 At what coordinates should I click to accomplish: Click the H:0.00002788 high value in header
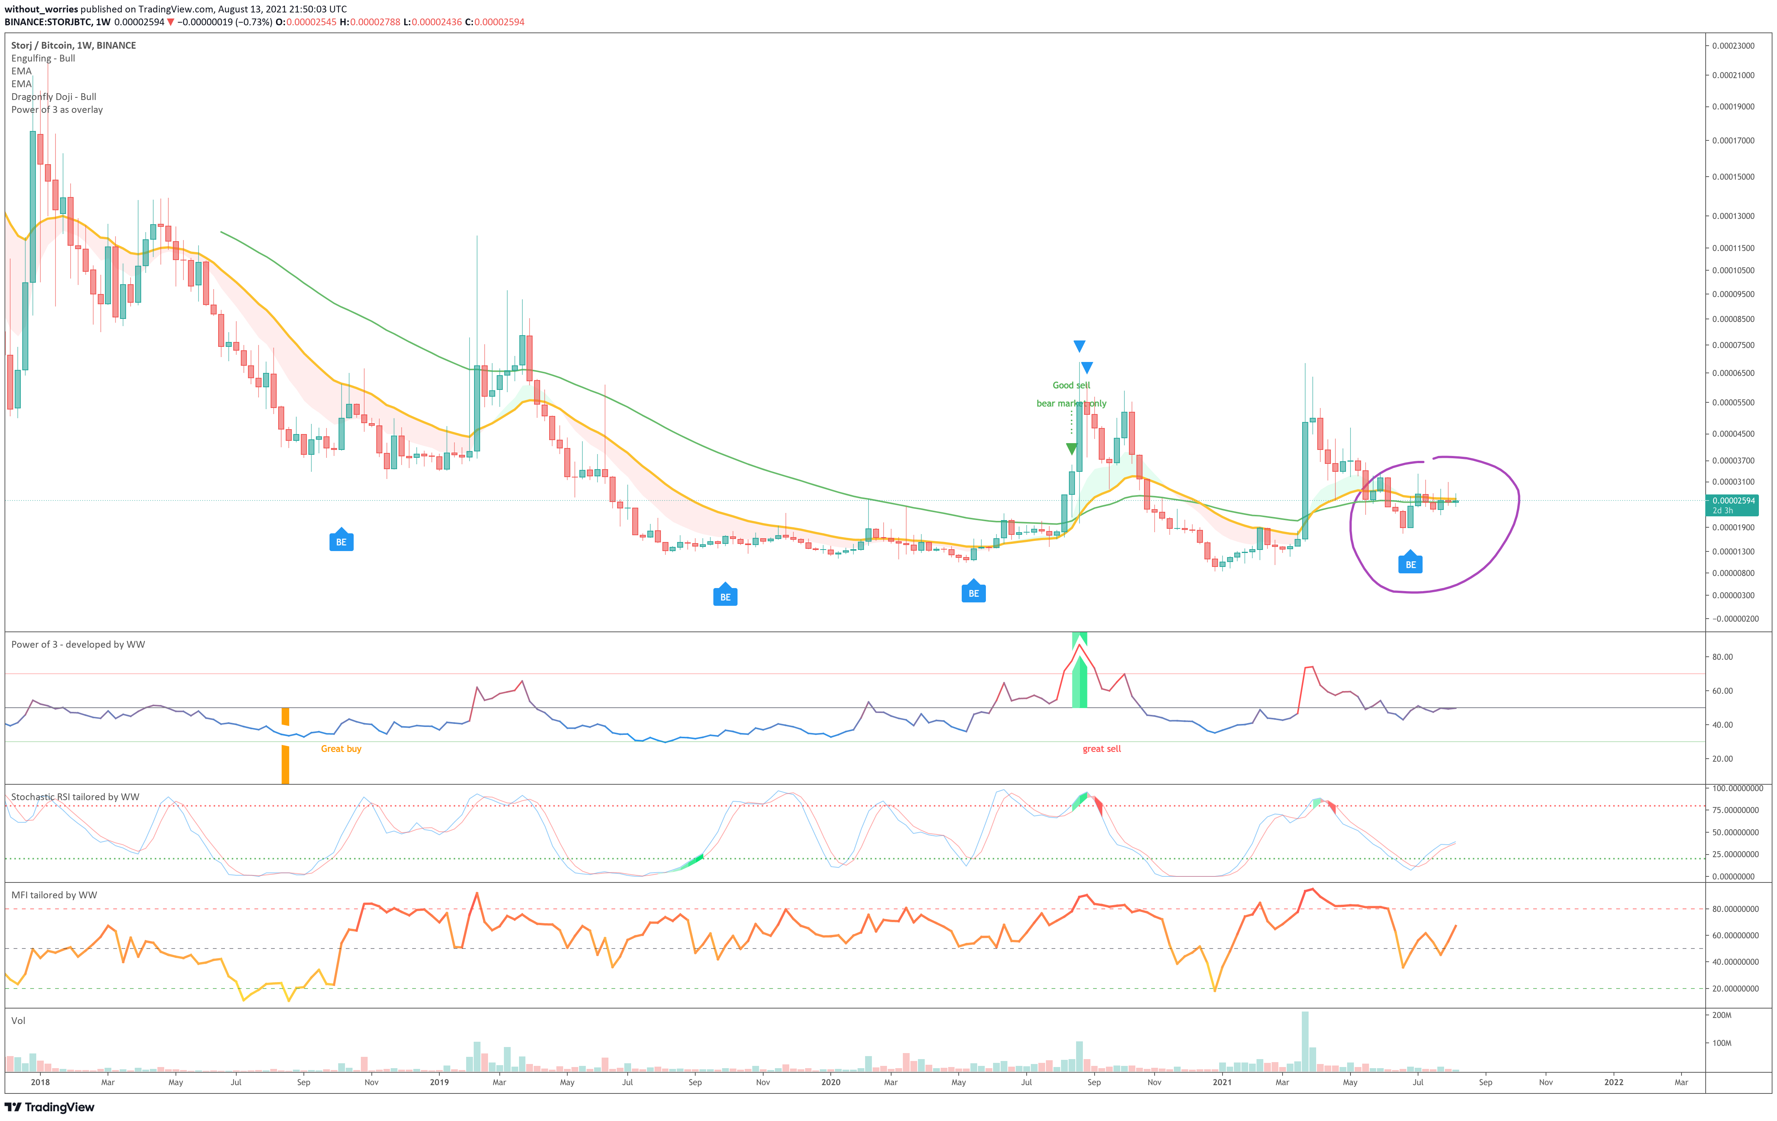tap(370, 22)
